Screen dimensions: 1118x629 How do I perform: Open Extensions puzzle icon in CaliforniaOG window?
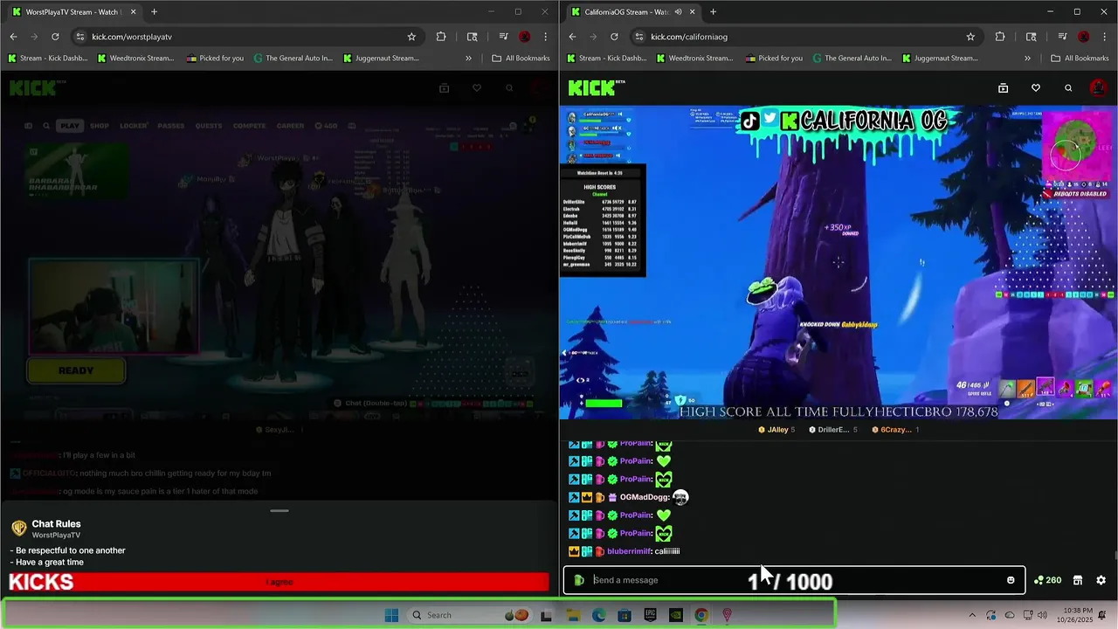tap(999, 37)
